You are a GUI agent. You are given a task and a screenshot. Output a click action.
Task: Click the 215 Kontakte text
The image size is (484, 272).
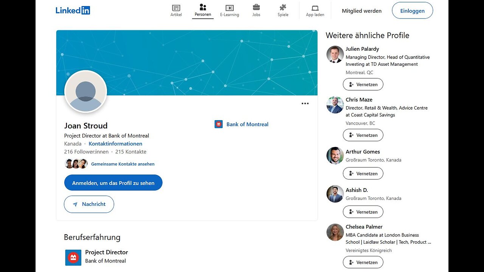coord(131,151)
